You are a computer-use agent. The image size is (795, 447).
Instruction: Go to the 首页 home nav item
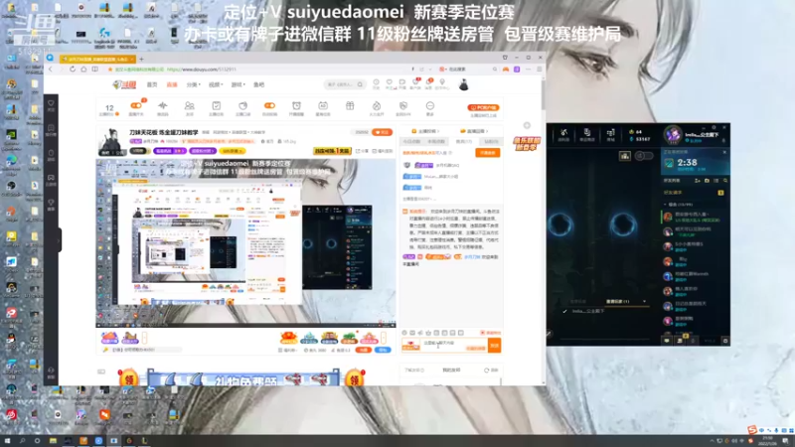coord(152,84)
